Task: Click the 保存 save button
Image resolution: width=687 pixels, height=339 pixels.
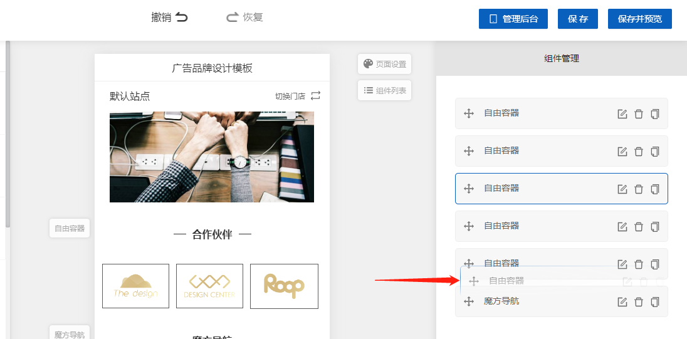Action: click(578, 19)
